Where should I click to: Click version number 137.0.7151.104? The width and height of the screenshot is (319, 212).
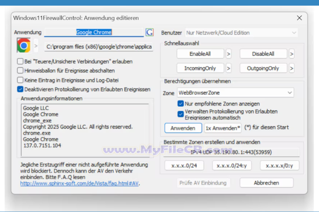click(x=42, y=145)
